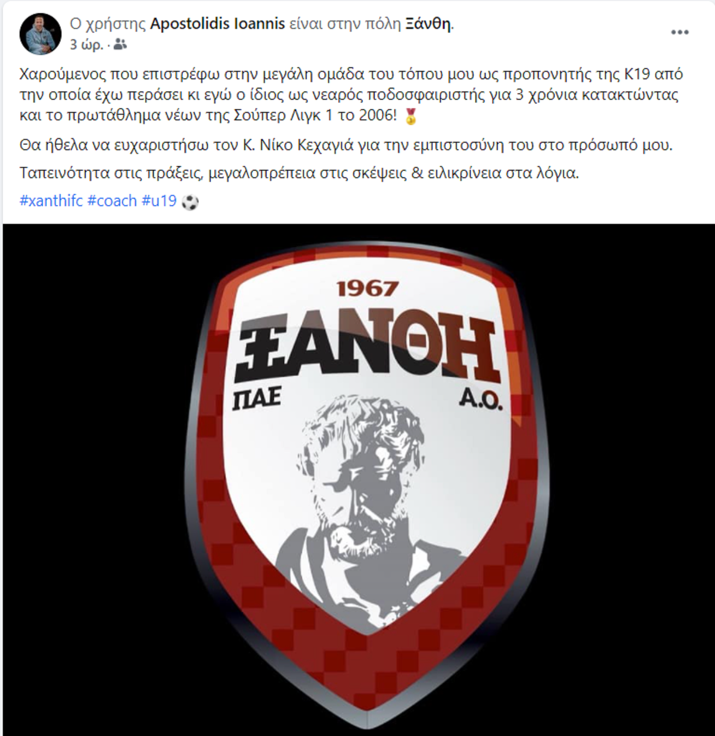Open the #coach hashtag
The width and height of the screenshot is (715, 736).
[112, 201]
